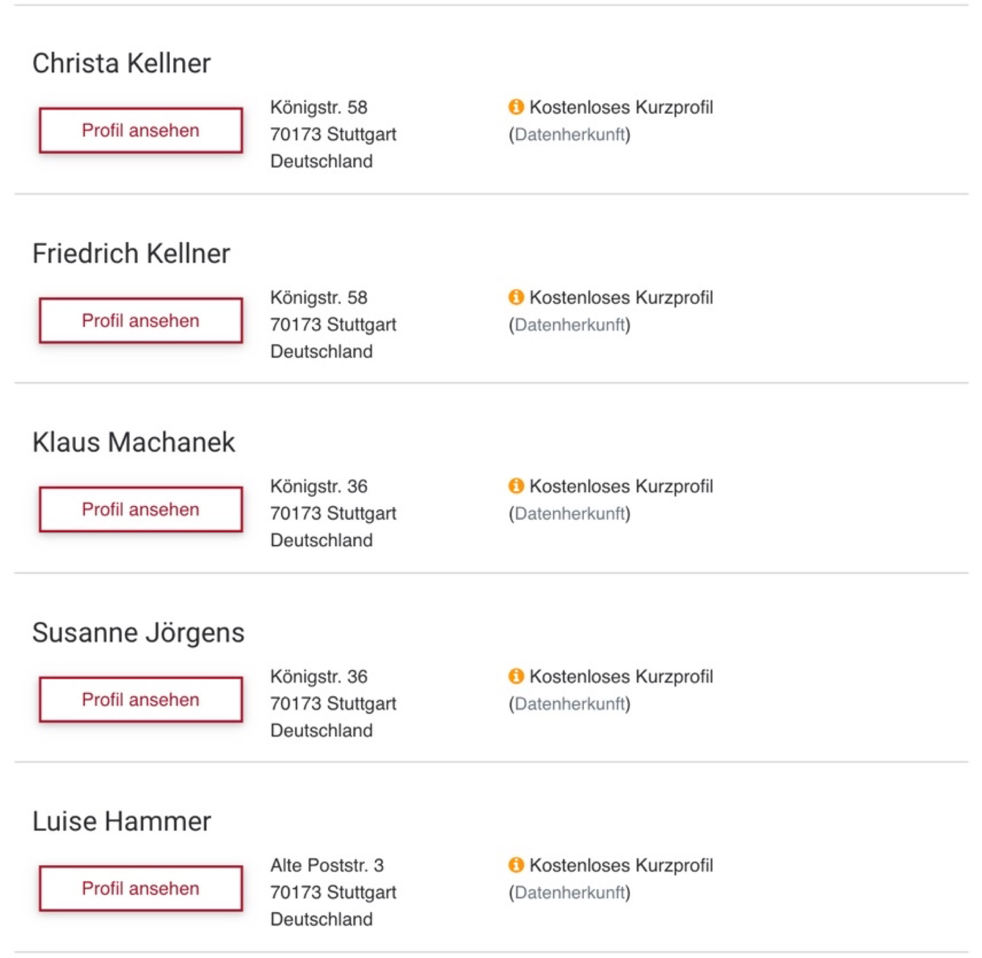Image resolution: width=982 pixels, height=958 pixels.
Task: Click orange info icon for Luise Hammer
Action: (x=516, y=864)
